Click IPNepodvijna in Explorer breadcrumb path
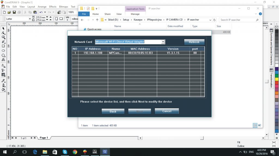Viewport: 279px width, 156px height. point(154,20)
